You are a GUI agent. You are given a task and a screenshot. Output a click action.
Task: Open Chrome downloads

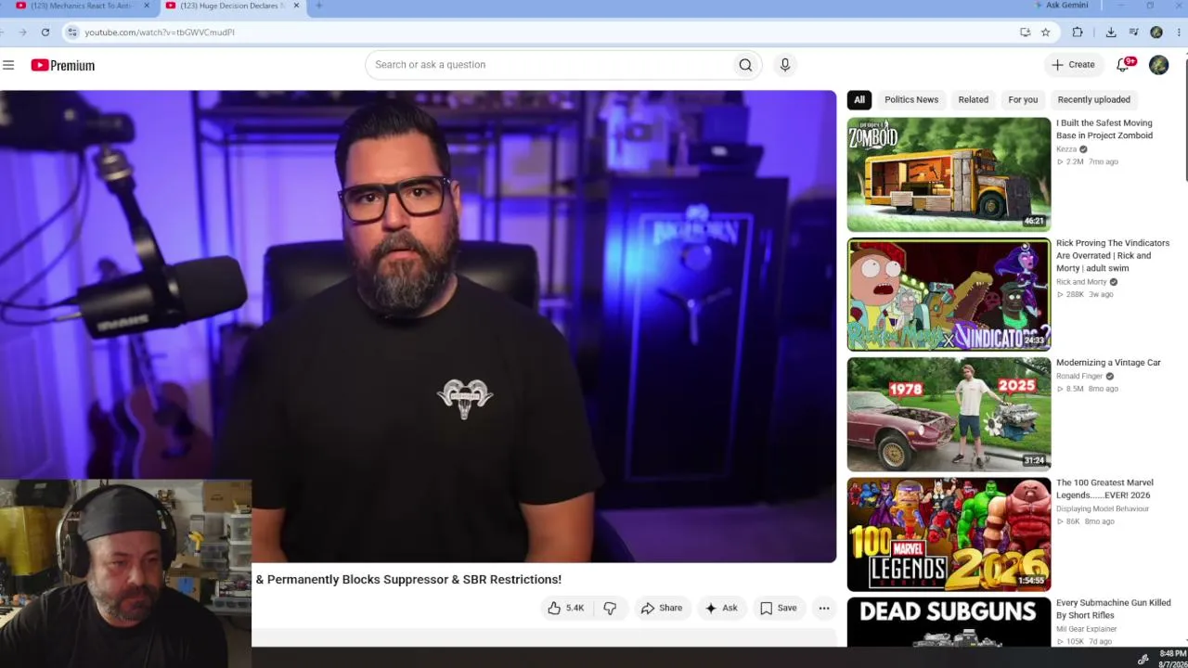[x=1111, y=32]
